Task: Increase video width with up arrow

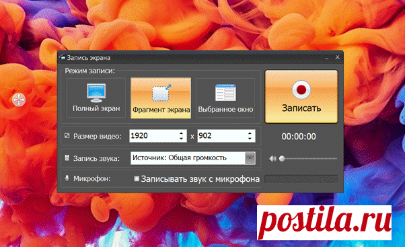Action: click(182, 133)
